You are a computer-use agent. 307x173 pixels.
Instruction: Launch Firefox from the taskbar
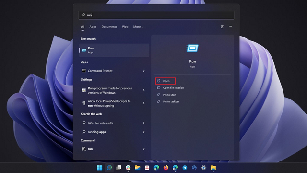click(166, 168)
